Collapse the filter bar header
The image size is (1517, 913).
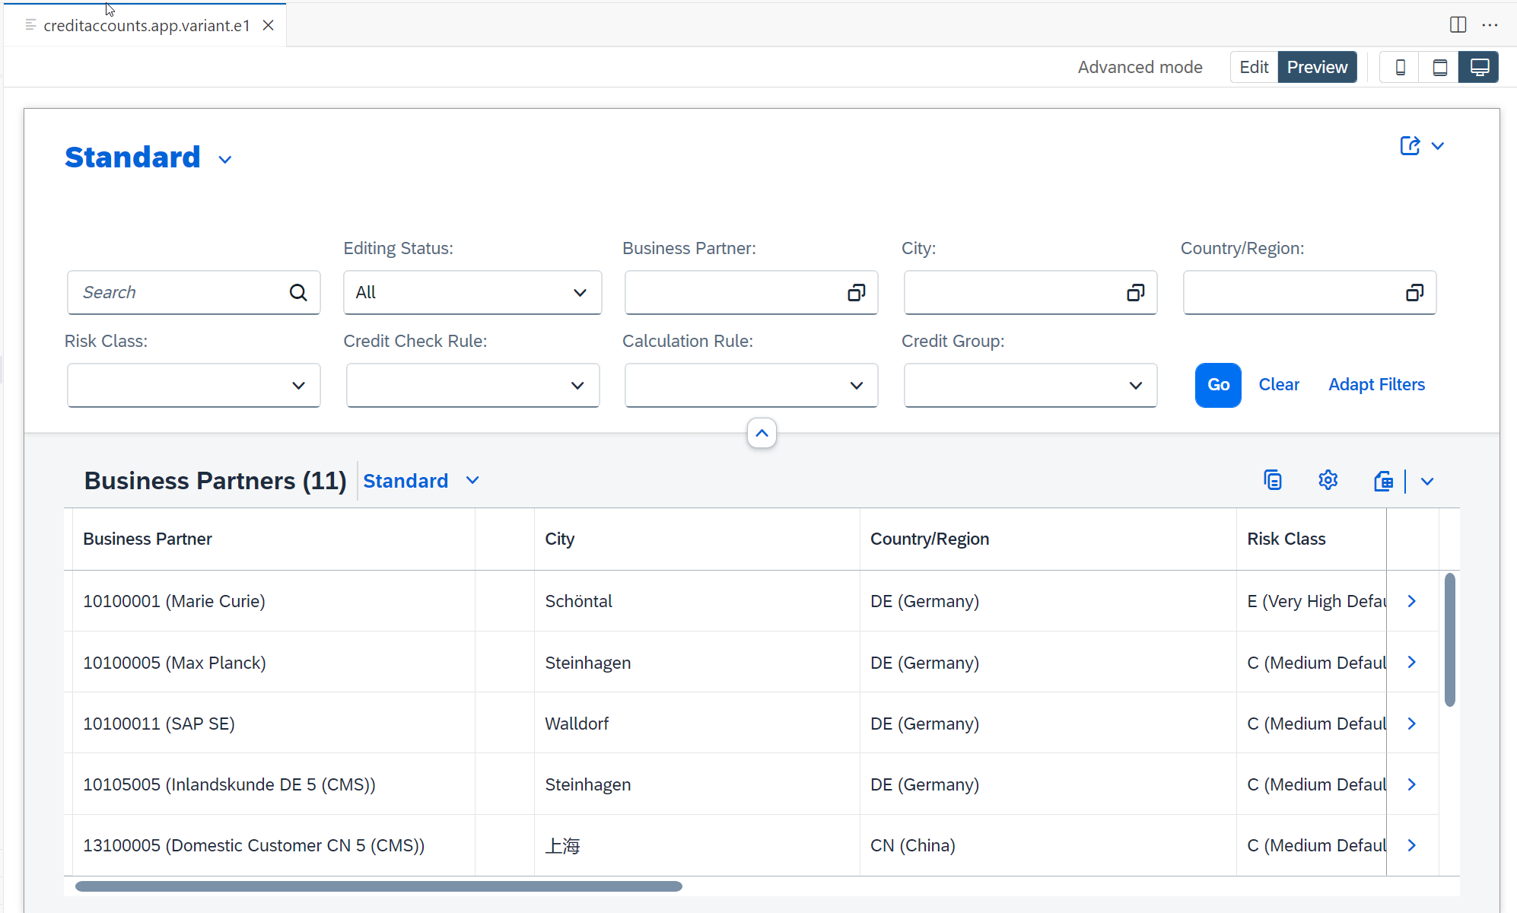tap(762, 433)
